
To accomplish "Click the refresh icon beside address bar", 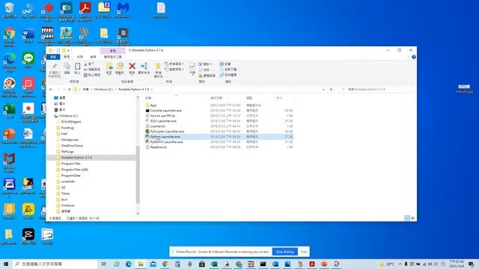I will [x=331, y=90].
